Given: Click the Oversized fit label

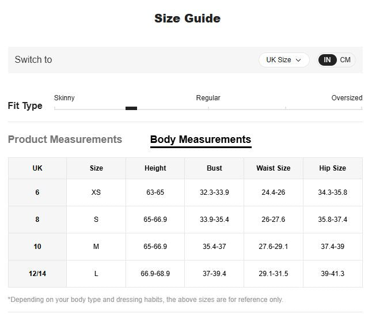Looking at the screenshot, I should (x=347, y=98).
